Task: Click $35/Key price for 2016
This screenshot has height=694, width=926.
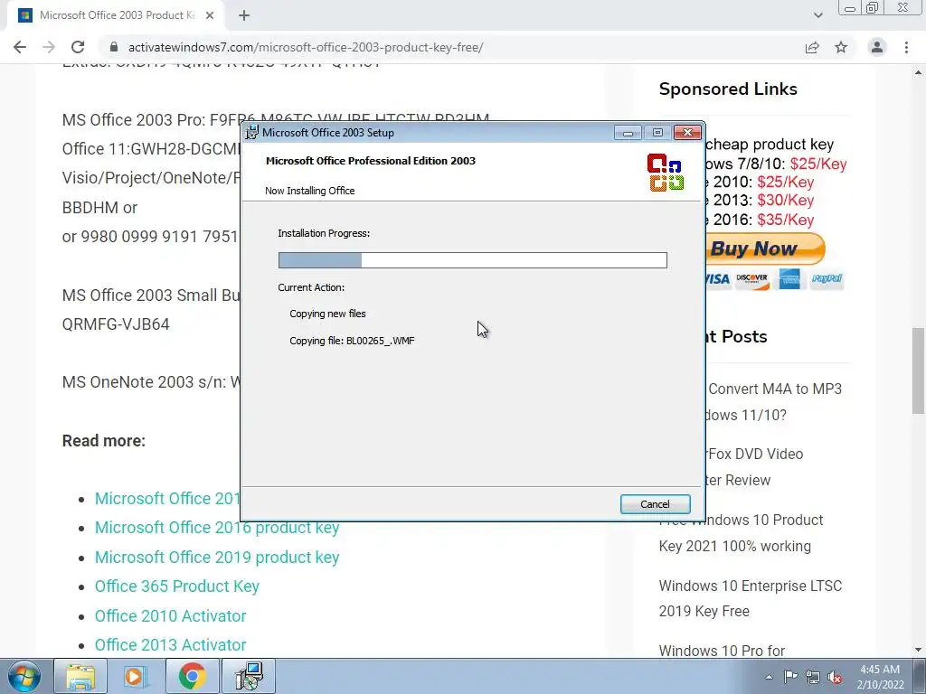Action: click(x=786, y=220)
